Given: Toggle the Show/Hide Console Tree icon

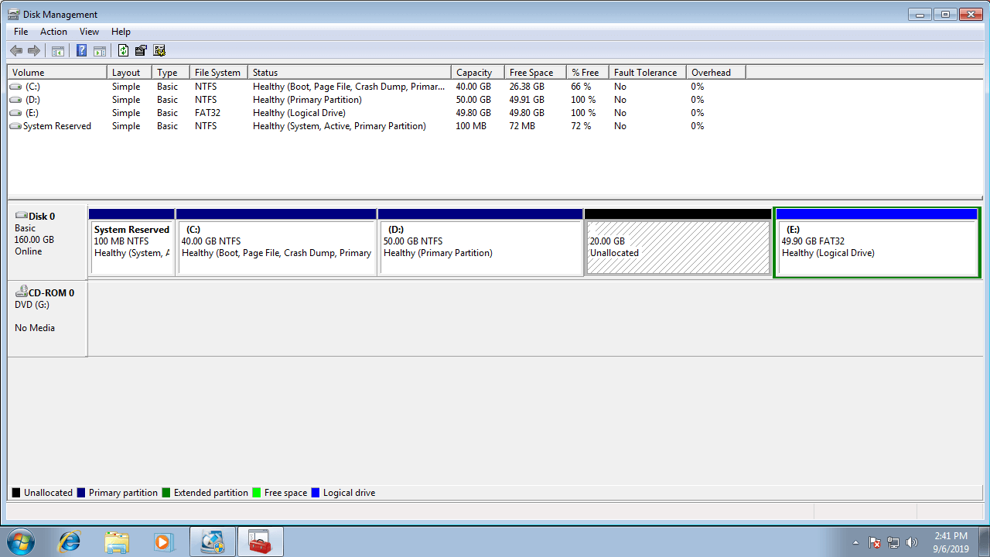Looking at the screenshot, I should [x=57, y=51].
